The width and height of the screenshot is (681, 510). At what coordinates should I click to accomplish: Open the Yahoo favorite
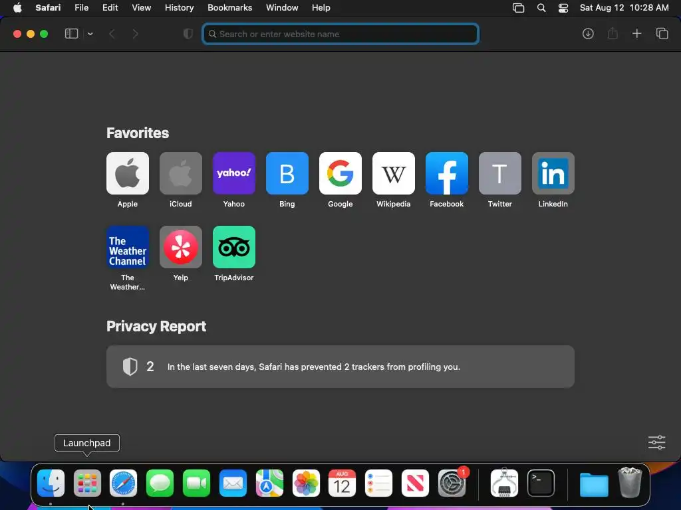click(x=233, y=173)
